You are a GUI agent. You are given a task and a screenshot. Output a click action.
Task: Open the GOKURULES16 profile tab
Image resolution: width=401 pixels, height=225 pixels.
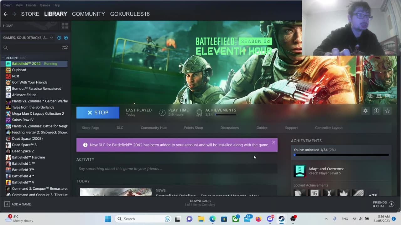130,14
